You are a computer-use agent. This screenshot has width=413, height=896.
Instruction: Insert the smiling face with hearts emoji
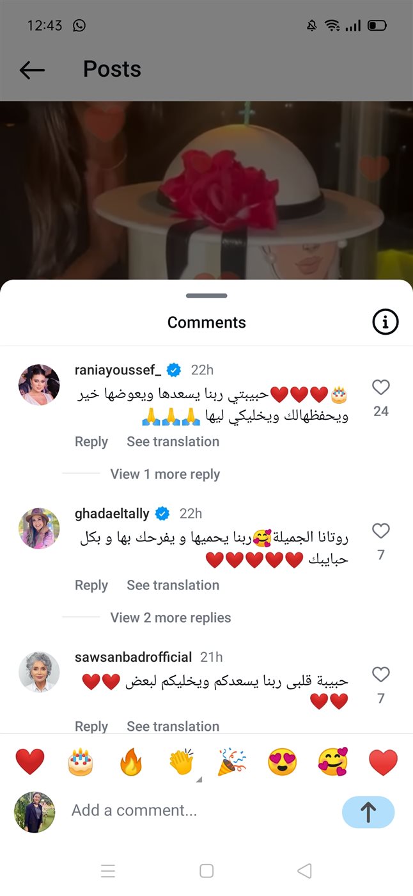click(x=333, y=762)
